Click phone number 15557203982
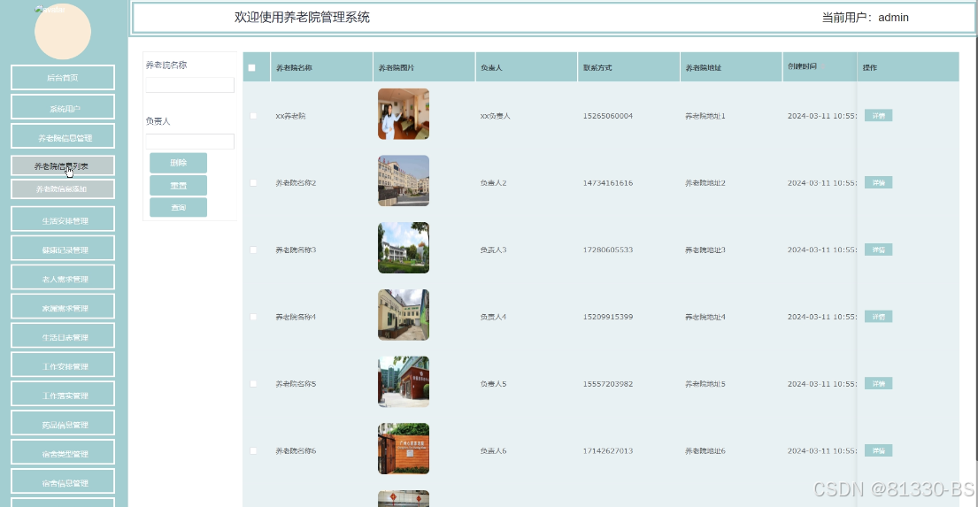 pyautogui.click(x=607, y=384)
